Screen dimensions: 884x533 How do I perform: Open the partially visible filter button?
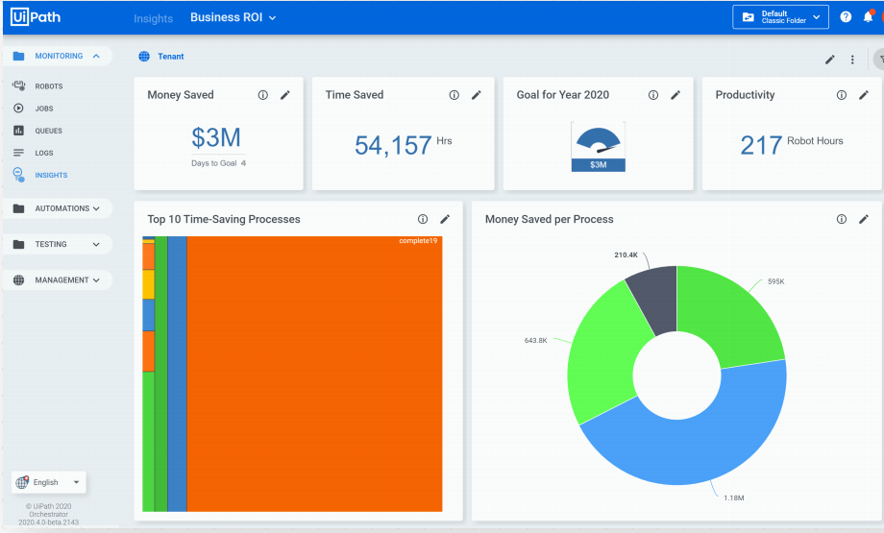[878, 59]
